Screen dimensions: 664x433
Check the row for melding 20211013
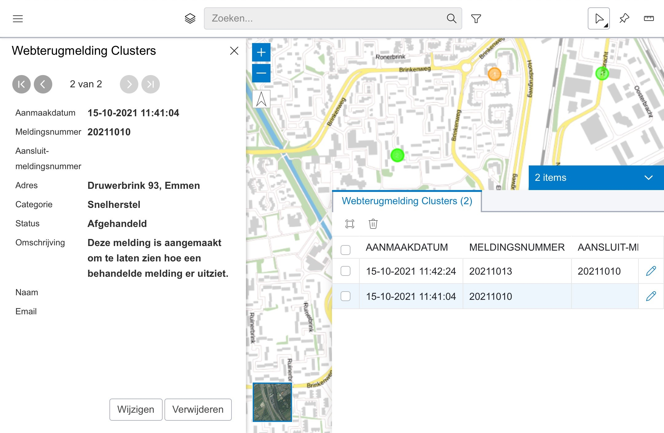346,271
